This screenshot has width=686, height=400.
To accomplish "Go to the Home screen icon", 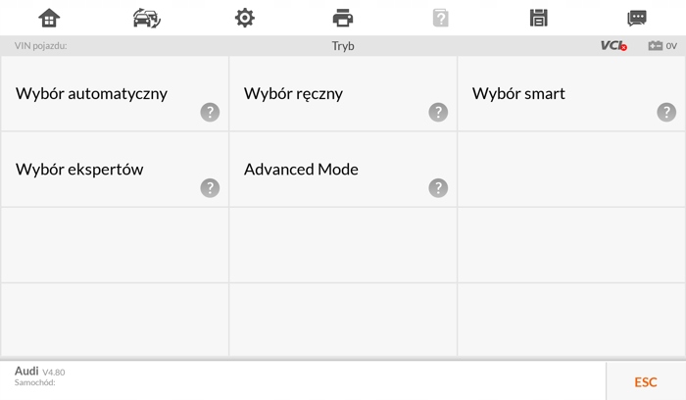I will tap(49, 18).
